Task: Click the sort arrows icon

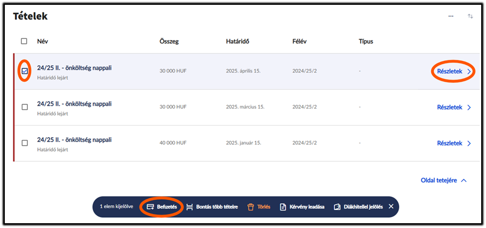Action: tap(471, 17)
